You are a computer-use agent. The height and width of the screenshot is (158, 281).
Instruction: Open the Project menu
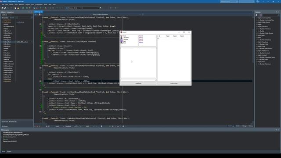[28, 4]
